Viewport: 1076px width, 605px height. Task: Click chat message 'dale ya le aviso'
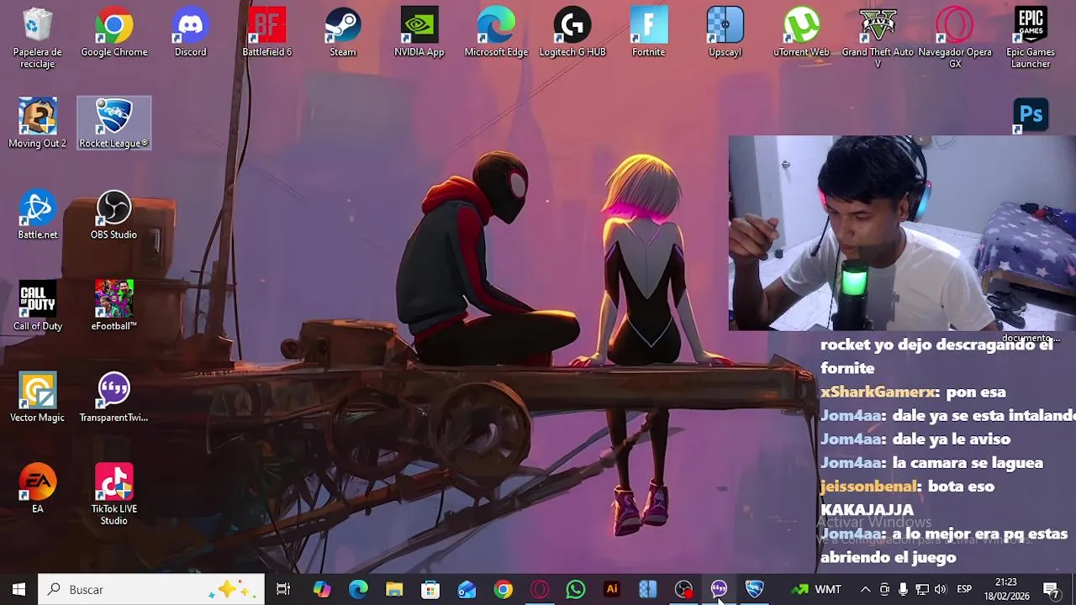952,439
